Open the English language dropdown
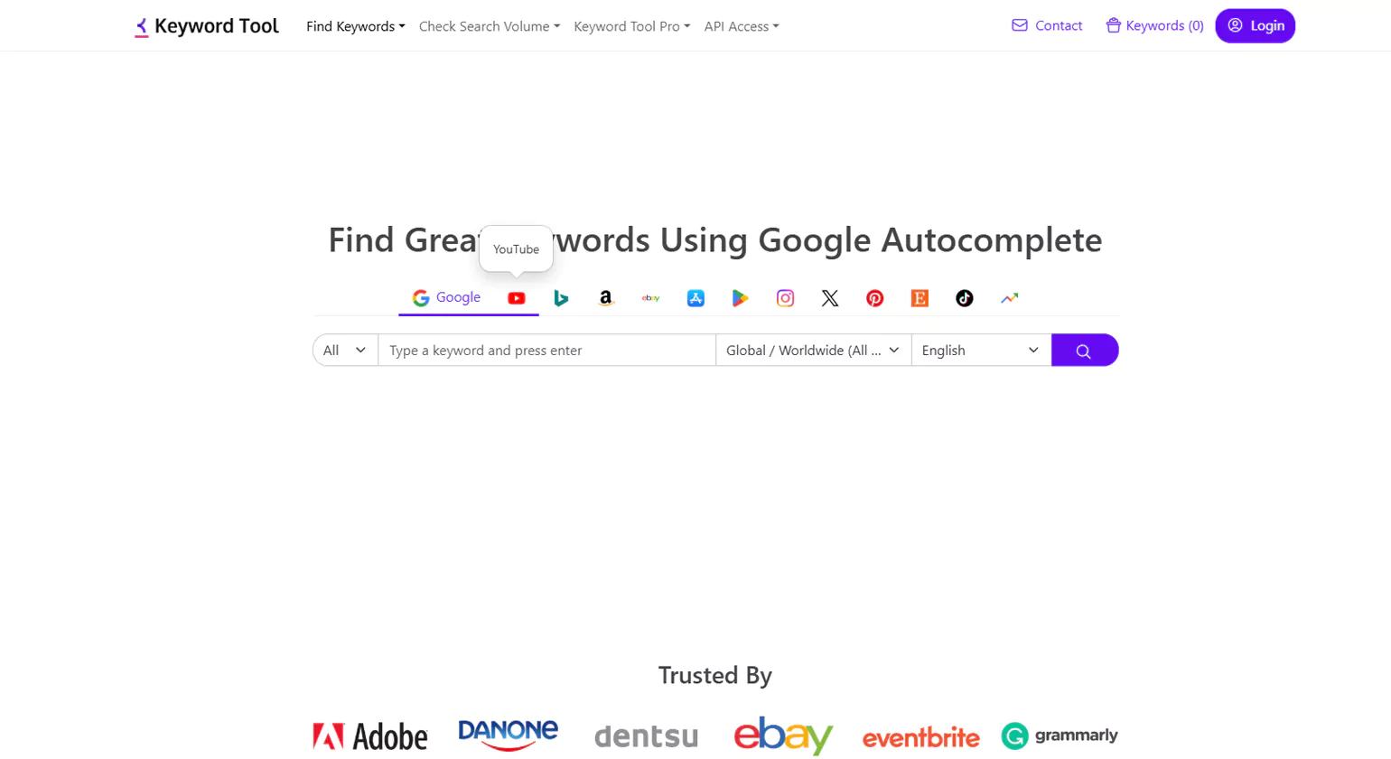 point(980,350)
